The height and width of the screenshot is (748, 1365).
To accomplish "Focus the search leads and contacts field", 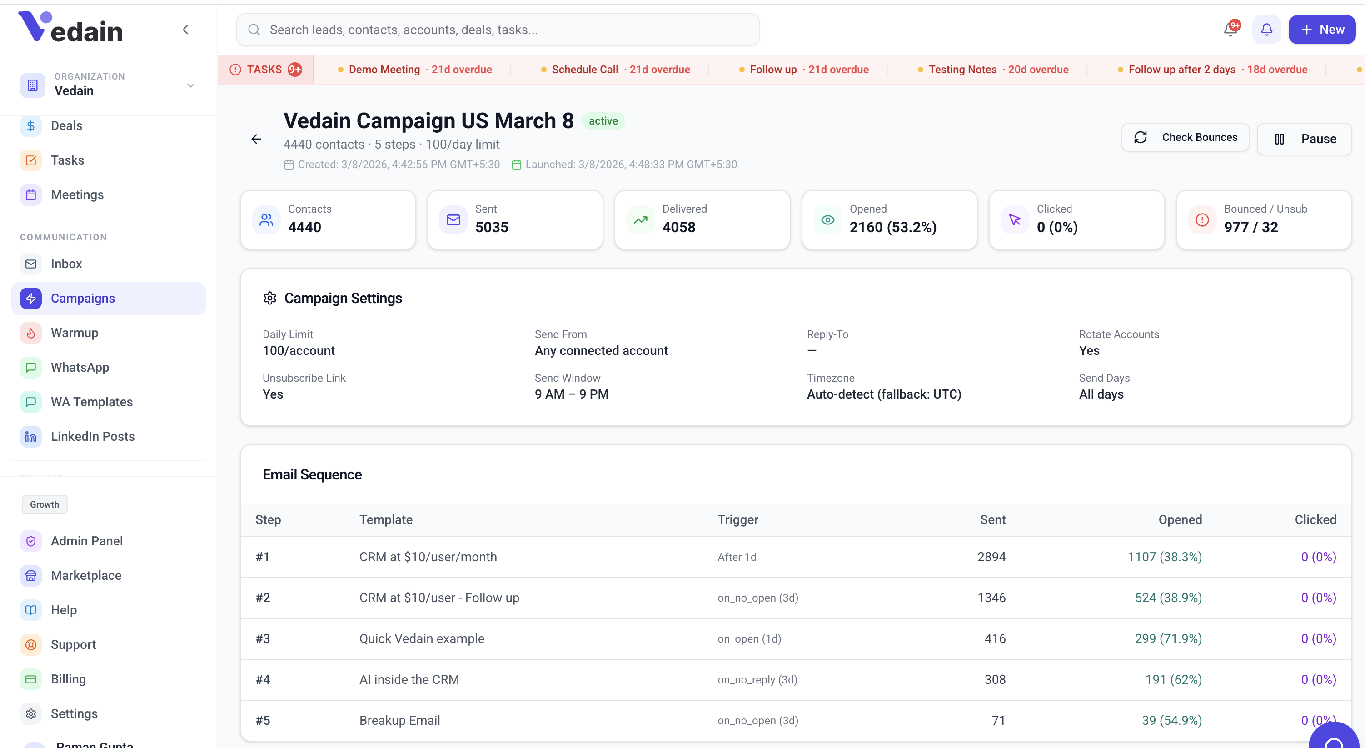I will pyautogui.click(x=498, y=30).
